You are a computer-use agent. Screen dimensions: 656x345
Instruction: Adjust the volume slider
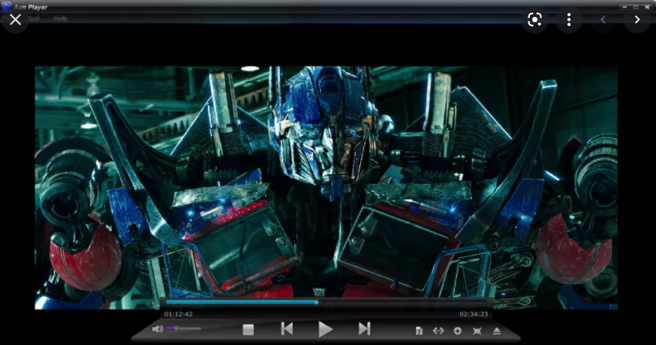pyautogui.click(x=184, y=329)
